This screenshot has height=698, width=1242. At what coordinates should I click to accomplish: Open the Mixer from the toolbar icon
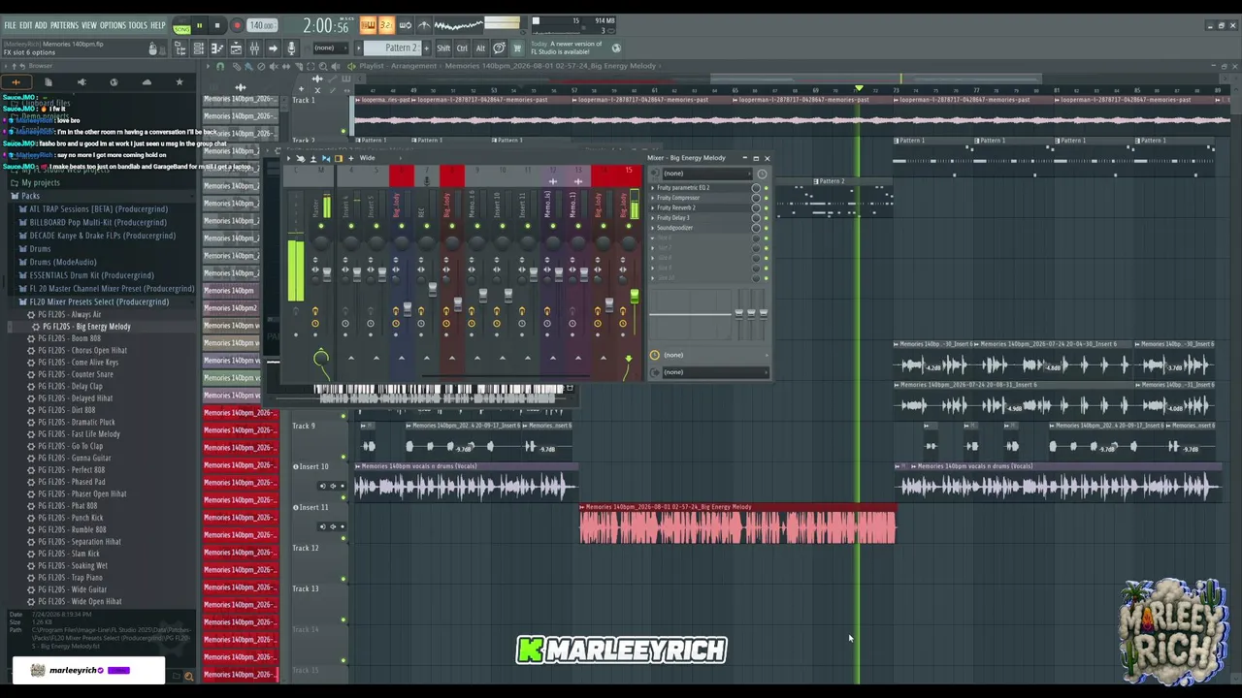[x=254, y=48]
